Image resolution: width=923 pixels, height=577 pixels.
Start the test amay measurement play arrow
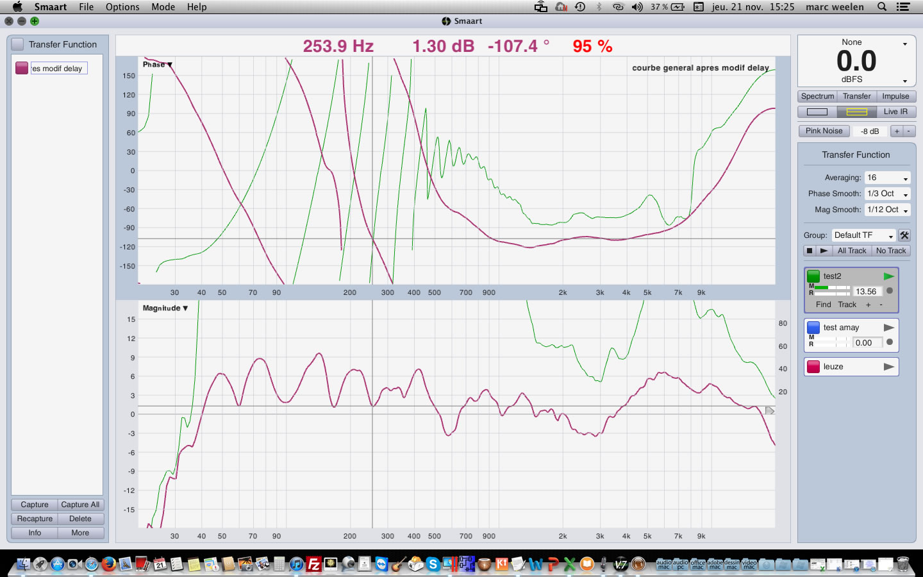(x=888, y=328)
